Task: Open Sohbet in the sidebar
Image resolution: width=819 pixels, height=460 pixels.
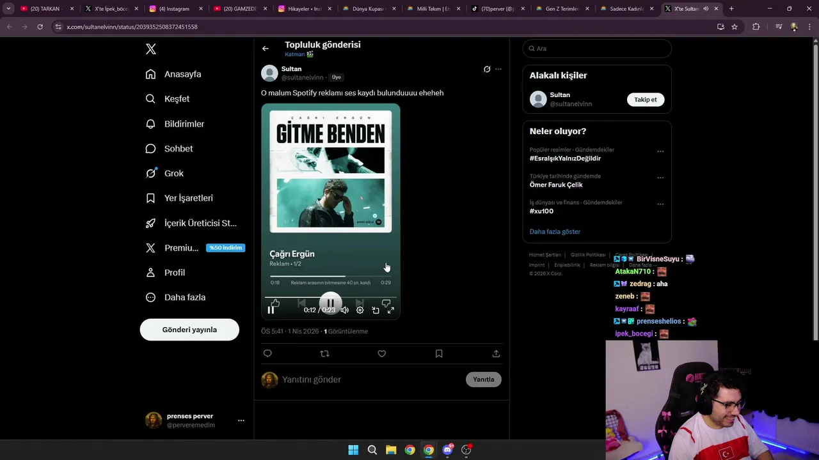Action: click(170, 148)
